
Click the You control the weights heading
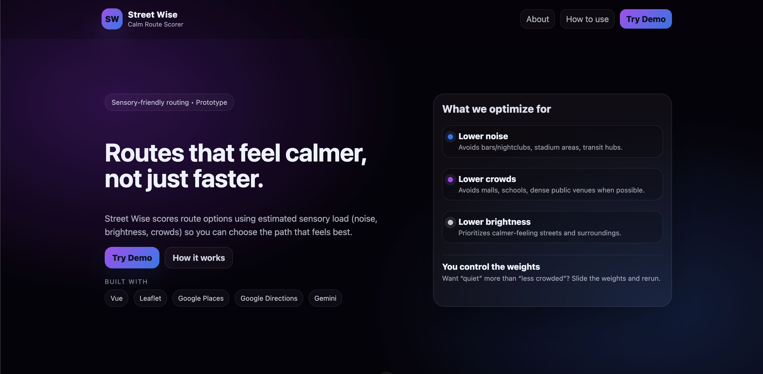tap(491, 267)
